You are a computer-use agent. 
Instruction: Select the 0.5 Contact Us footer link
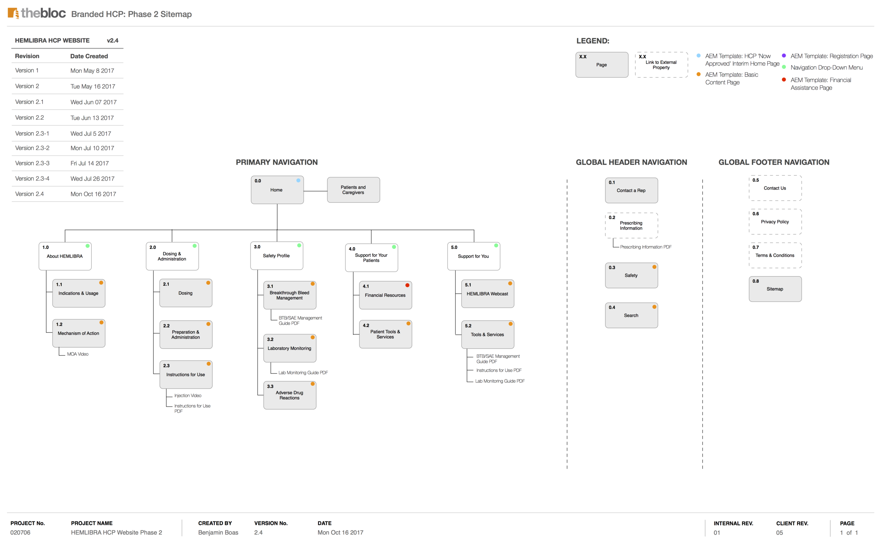point(775,188)
